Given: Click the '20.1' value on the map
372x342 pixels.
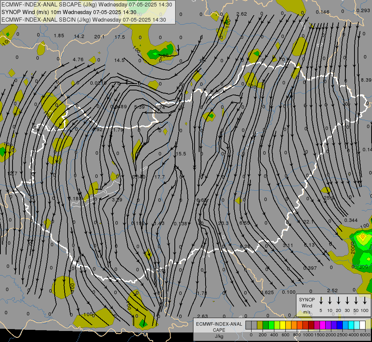Looking at the screenshot, I should pyautogui.click(x=99, y=37).
